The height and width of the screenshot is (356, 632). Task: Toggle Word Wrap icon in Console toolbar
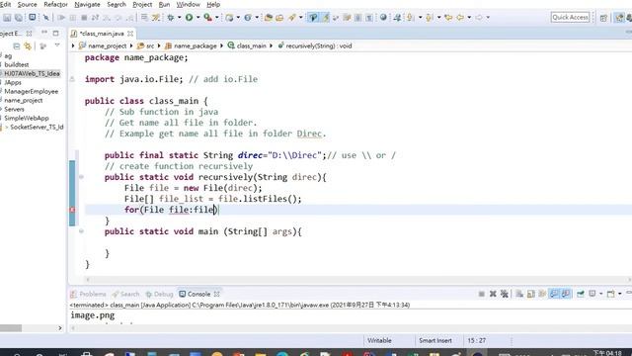(542, 294)
